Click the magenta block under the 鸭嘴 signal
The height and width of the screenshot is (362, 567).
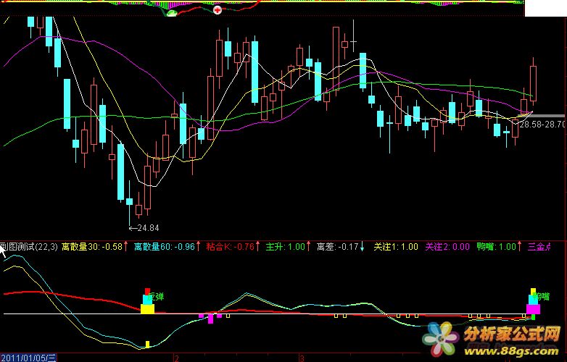click(533, 309)
